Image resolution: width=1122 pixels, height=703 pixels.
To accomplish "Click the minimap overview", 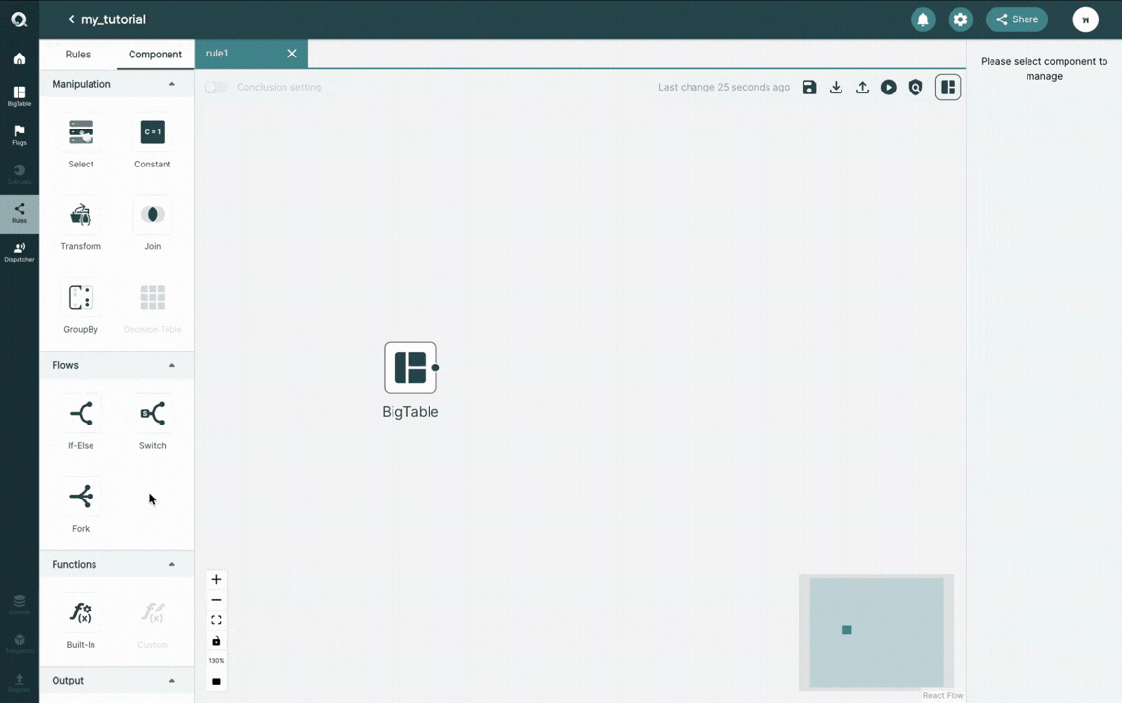I will tap(876, 633).
